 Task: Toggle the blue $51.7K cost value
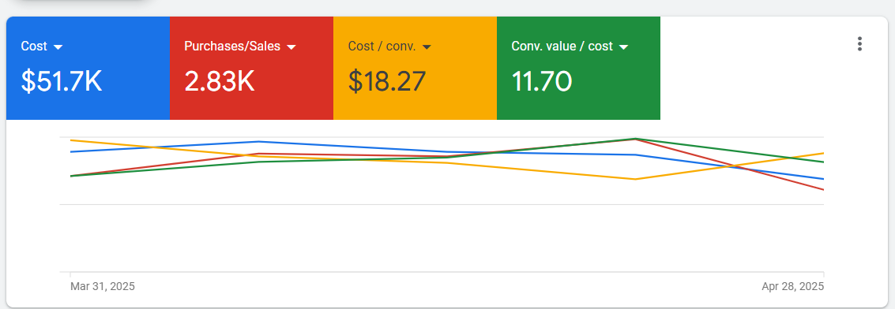(x=62, y=81)
